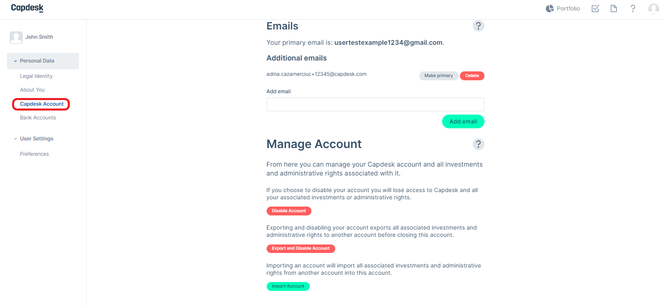Open Legal Identity page
The width and height of the screenshot is (664, 305).
36,76
